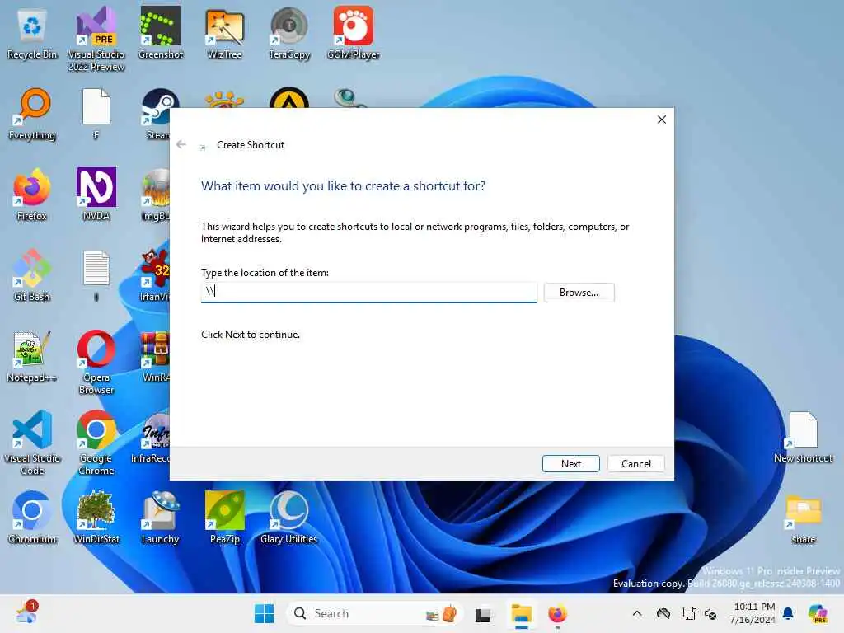This screenshot has height=633, width=844.
Task: Focus the item location text field
Action: (368, 292)
